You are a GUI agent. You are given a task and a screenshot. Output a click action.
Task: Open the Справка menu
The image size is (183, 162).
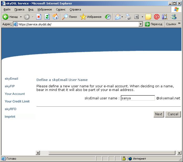pos(75,9)
